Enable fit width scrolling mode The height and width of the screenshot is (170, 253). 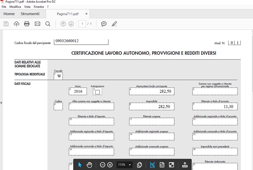[152, 165]
